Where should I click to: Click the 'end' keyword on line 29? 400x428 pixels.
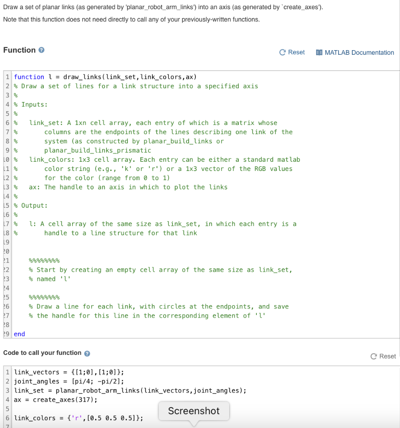coord(19,334)
